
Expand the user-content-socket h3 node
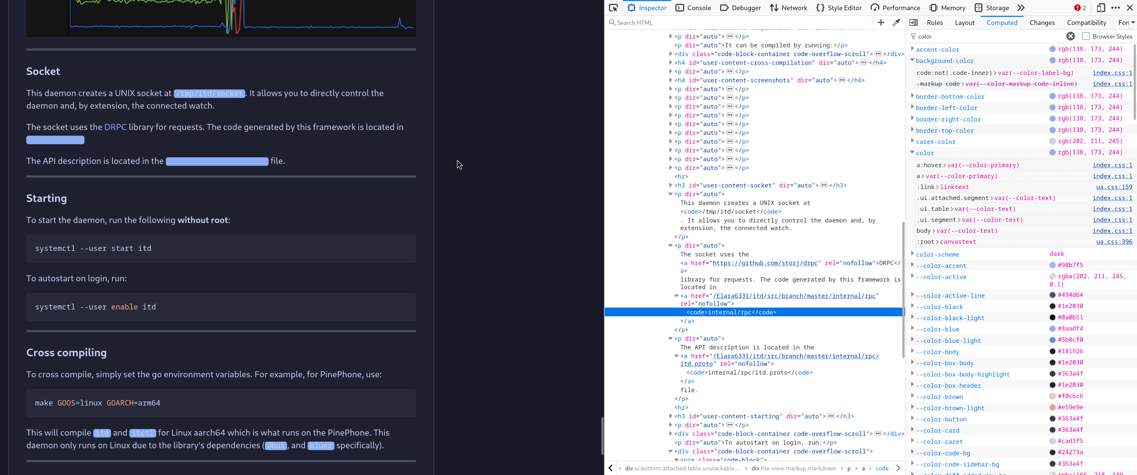[x=670, y=185]
